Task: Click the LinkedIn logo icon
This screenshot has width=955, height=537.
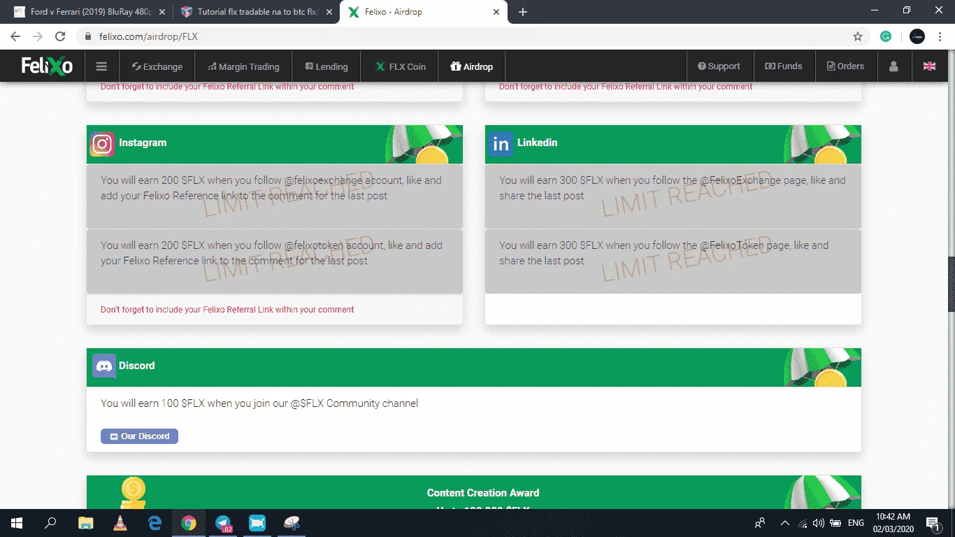Action: click(x=501, y=144)
